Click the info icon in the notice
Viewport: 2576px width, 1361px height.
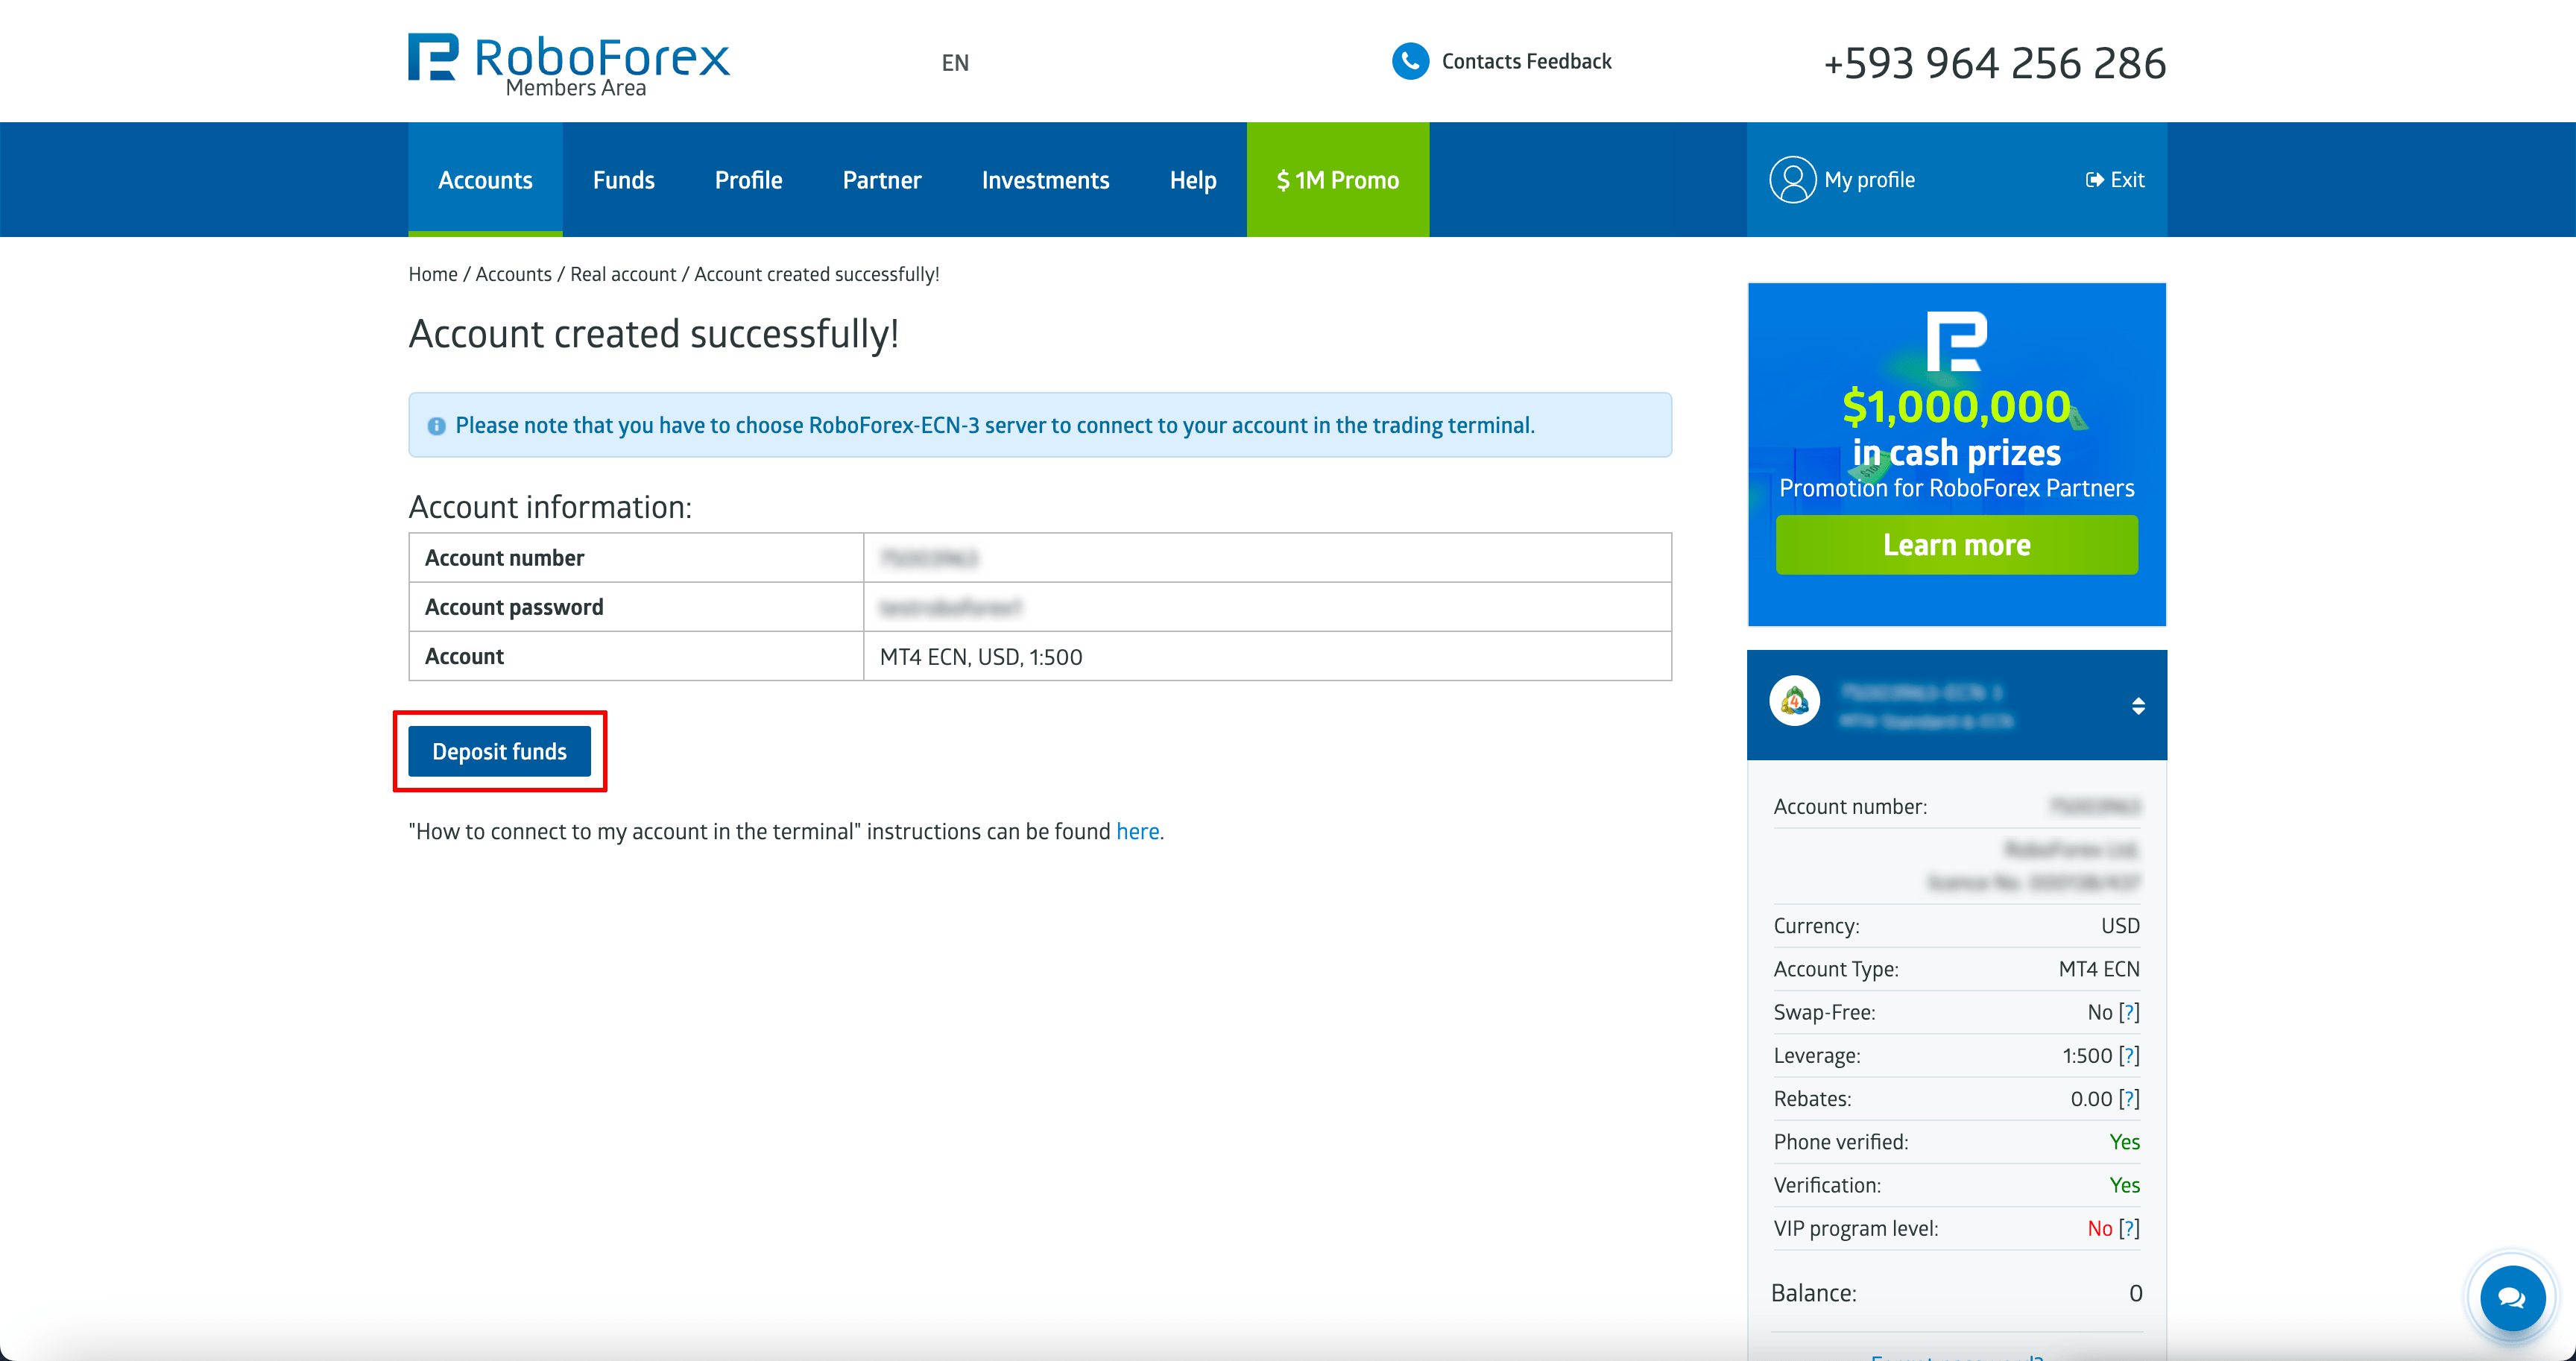(436, 426)
